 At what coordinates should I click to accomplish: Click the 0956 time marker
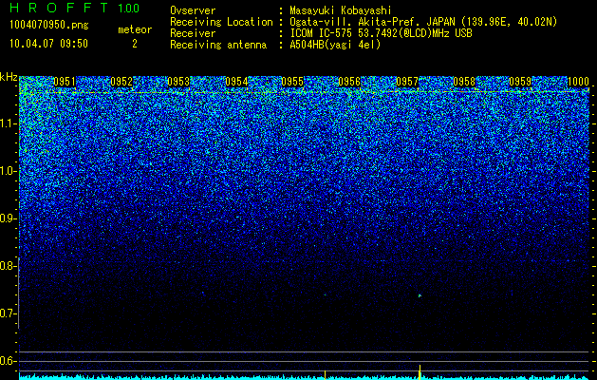[349, 82]
